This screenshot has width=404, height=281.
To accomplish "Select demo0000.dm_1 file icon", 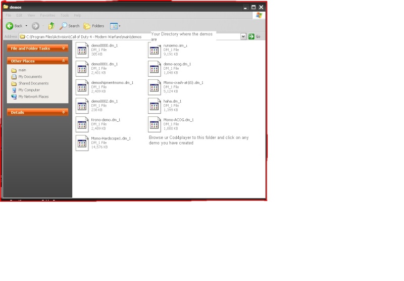I will (x=82, y=50).
